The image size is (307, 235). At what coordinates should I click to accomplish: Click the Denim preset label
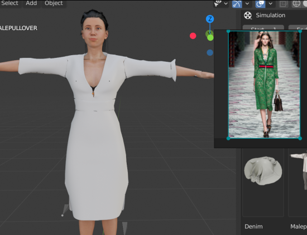click(253, 227)
